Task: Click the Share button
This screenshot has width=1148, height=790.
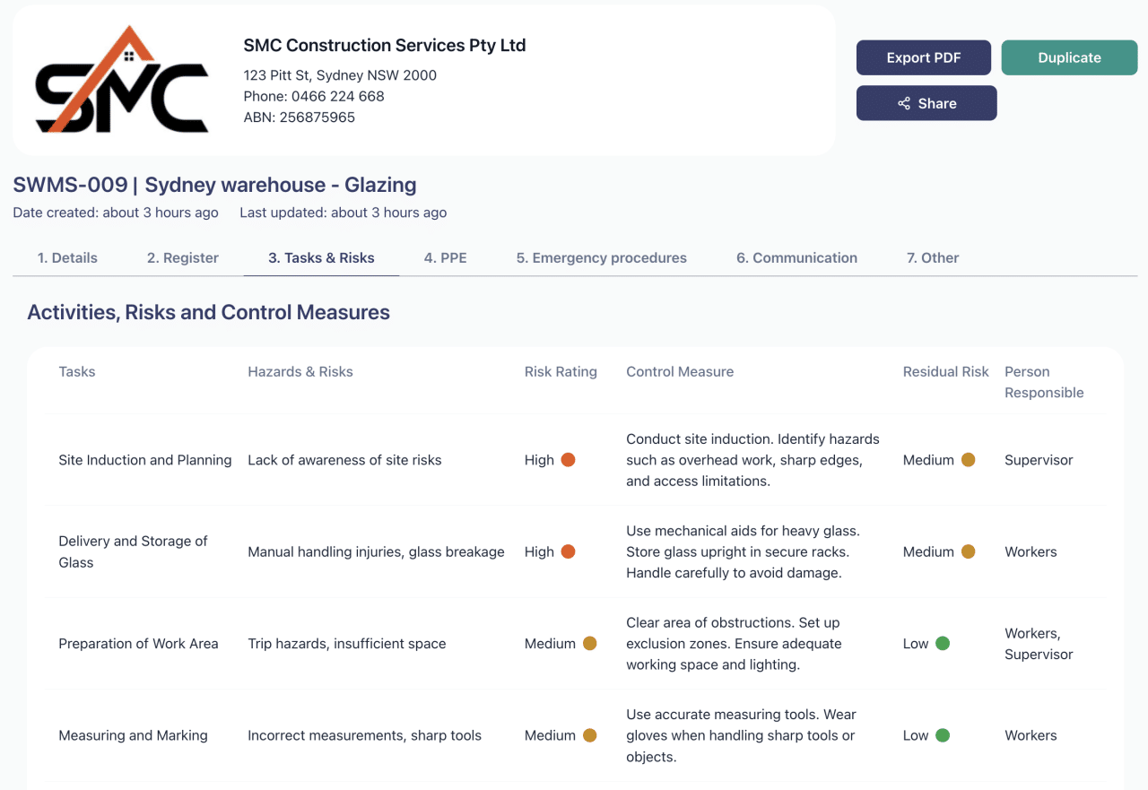Action: pos(926,102)
